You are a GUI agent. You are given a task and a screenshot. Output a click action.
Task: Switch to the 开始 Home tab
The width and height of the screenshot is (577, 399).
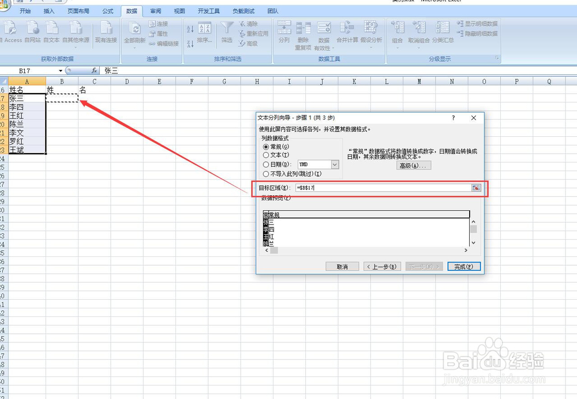coord(25,11)
